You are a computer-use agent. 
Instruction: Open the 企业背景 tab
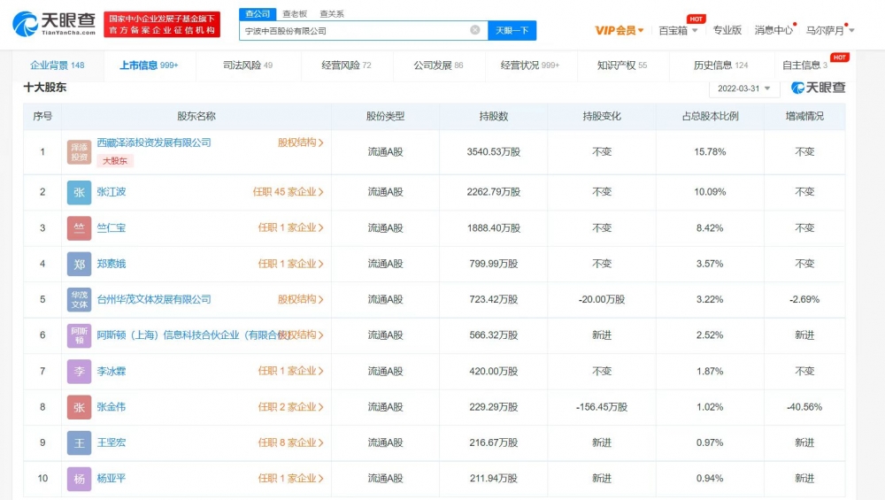coord(57,65)
